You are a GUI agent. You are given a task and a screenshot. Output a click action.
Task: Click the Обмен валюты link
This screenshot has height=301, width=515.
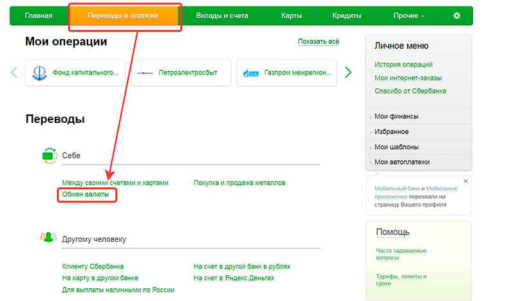86,194
